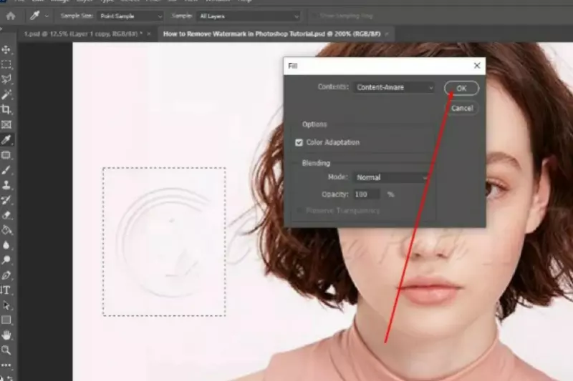Select the Polygonal Lasso tool
This screenshot has height=381, width=573.
coord(6,79)
